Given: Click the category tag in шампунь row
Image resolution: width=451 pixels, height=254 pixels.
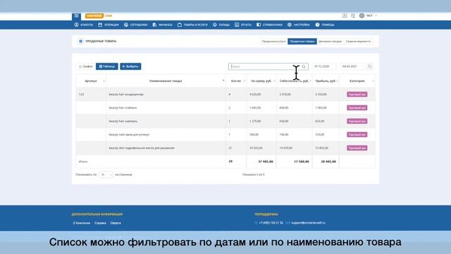Looking at the screenshot, I should click(x=357, y=121).
